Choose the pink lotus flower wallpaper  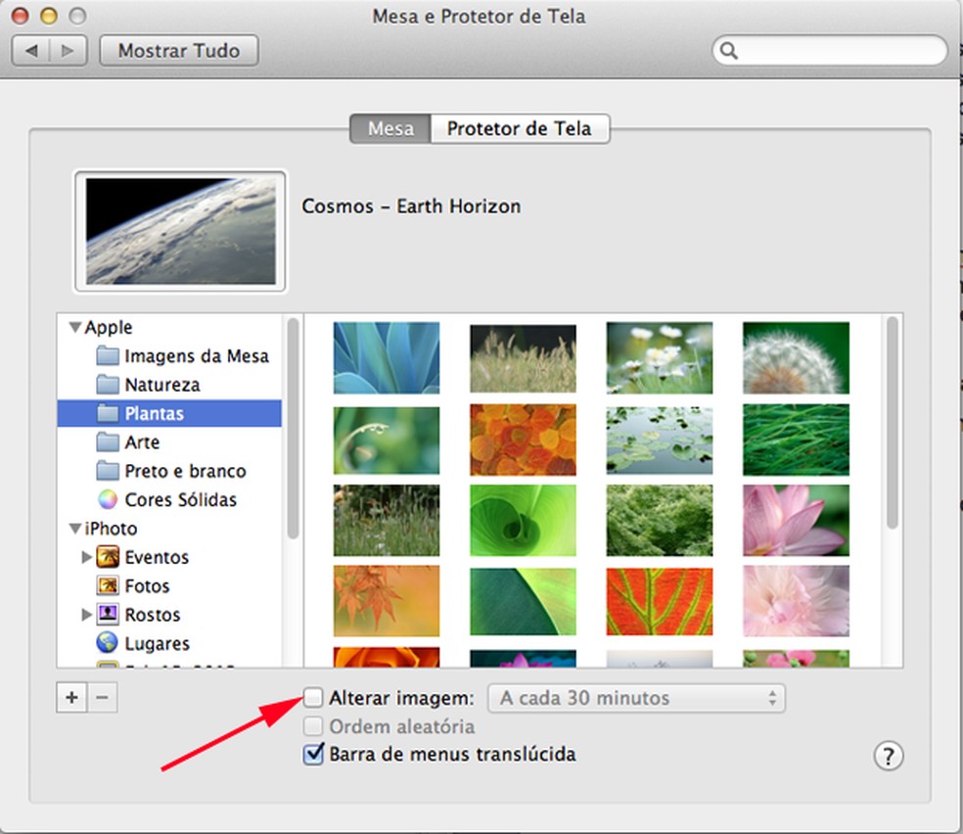[x=796, y=520]
